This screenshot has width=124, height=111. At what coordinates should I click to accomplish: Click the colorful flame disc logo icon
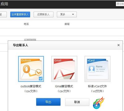[99, 103]
